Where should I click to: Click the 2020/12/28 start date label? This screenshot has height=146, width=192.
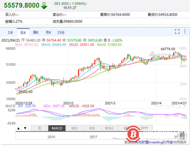click(24, 103)
